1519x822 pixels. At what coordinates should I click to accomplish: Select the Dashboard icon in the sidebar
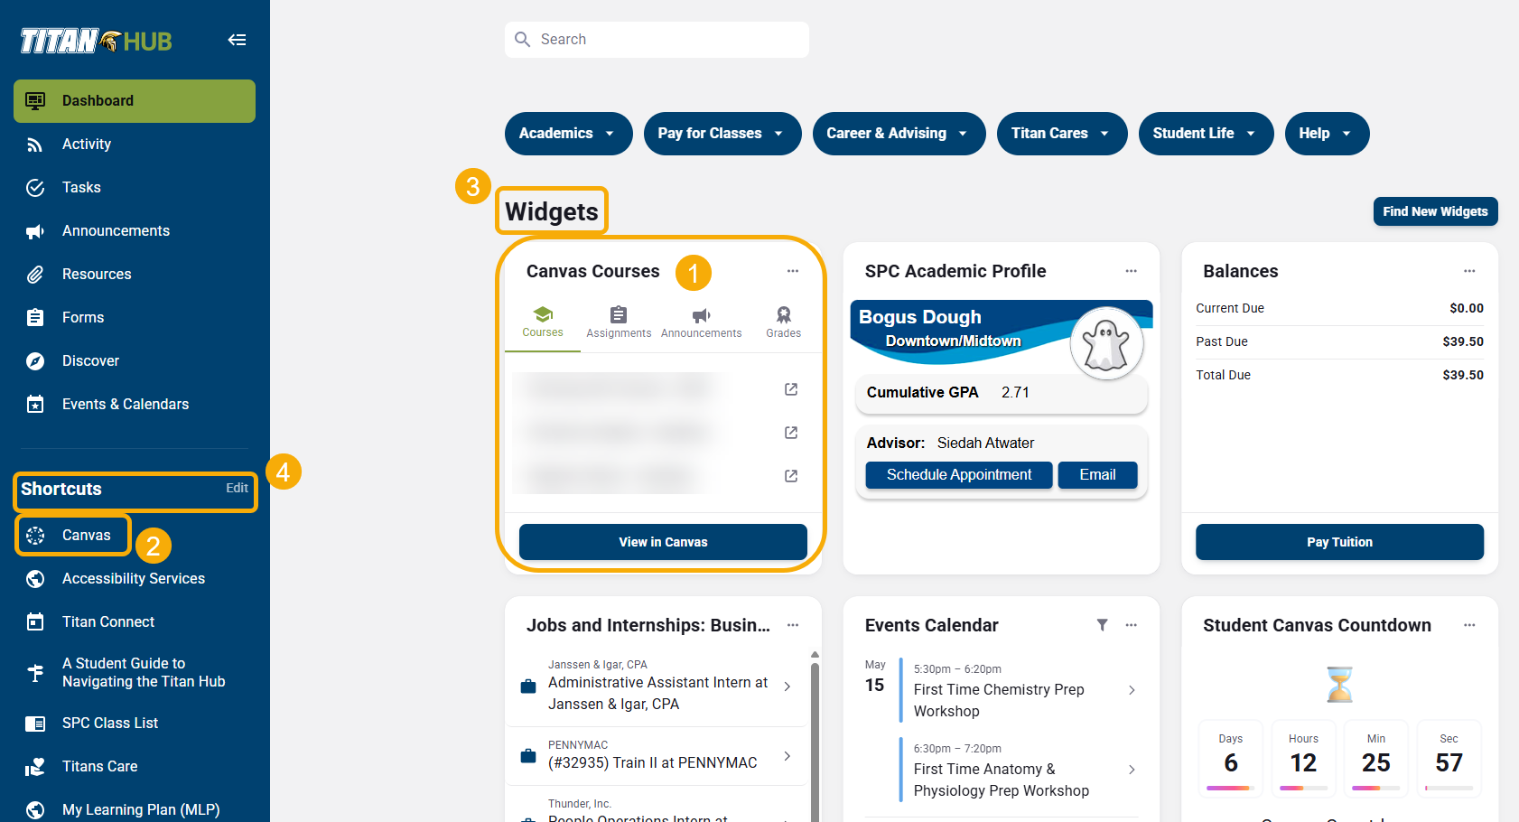pyautogui.click(x=35, y=100)
